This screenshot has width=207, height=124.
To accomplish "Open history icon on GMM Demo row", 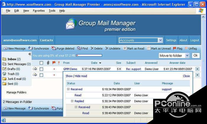I will [197, 69].
